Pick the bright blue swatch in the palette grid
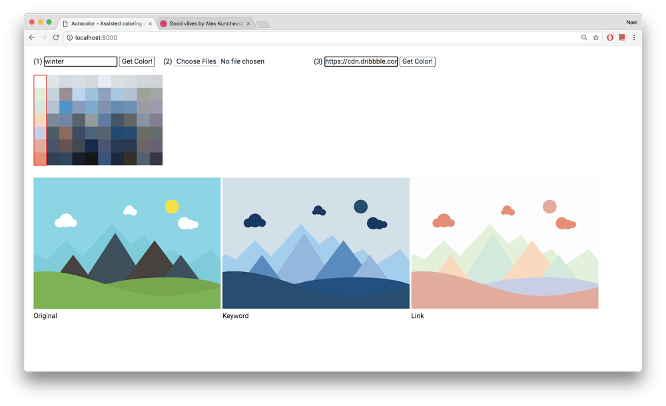The height and width of the screenshot is (406, 666). click(66, 107)
